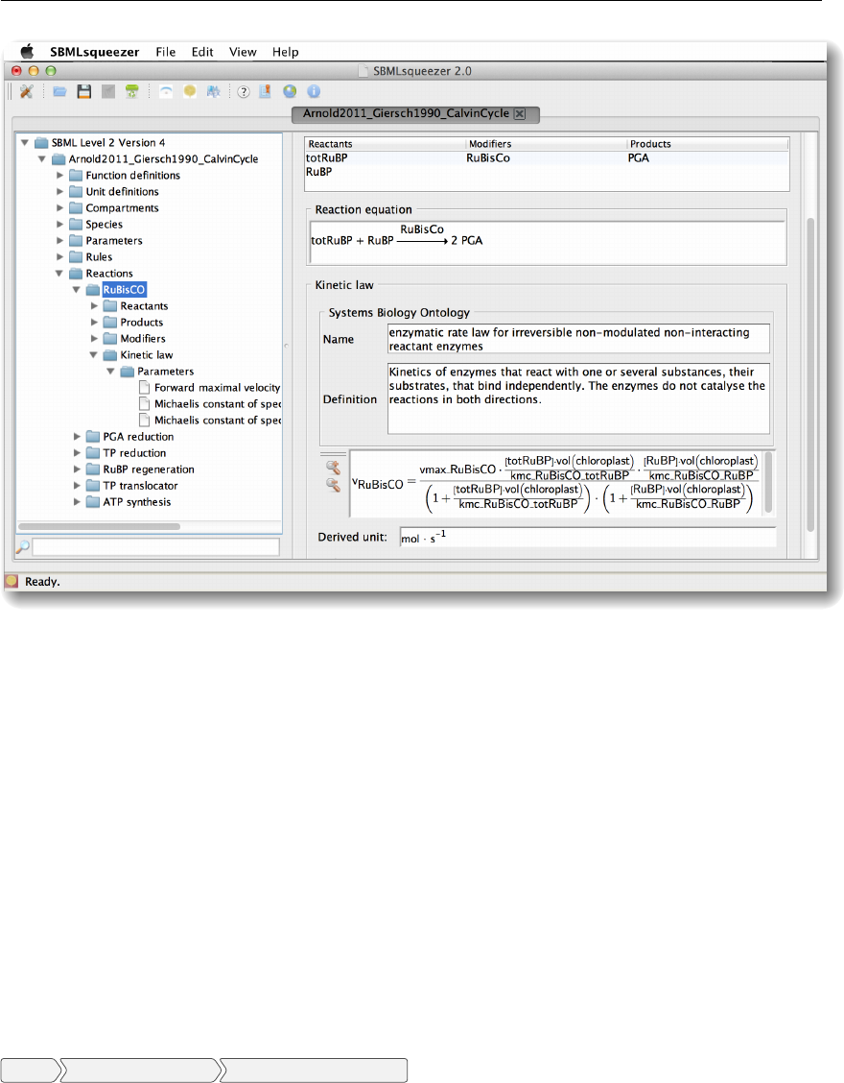Open the SBMLsqueezer application menu
Image resolution: width=844 pixels, height=1083 pixels.
[x=95, y=52]
